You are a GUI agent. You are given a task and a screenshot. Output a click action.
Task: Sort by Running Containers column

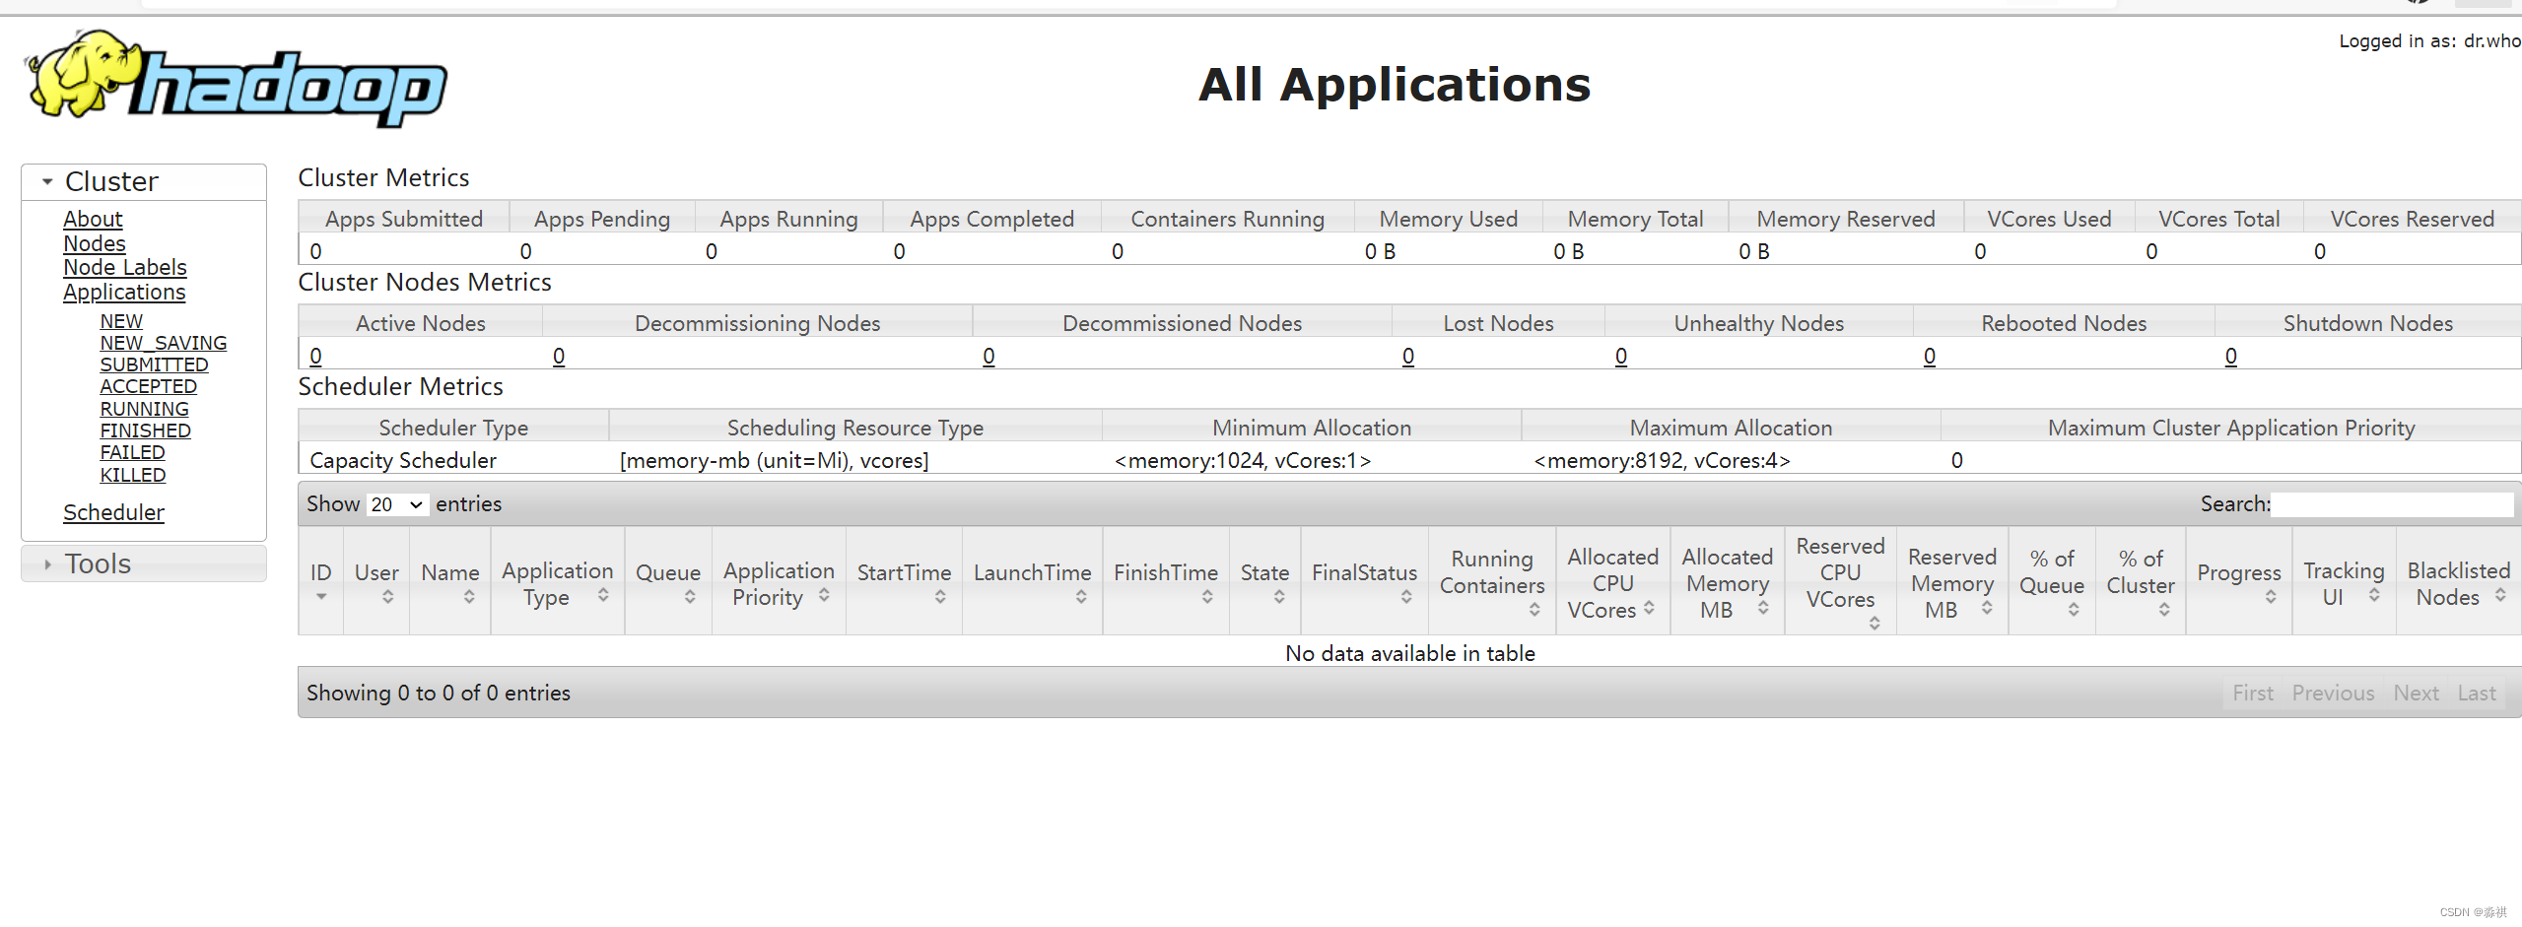tap(1492, 581)
